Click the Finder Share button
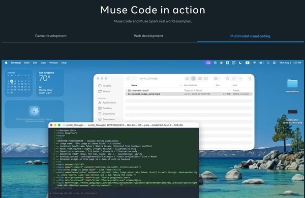 (x=227, y=78)
